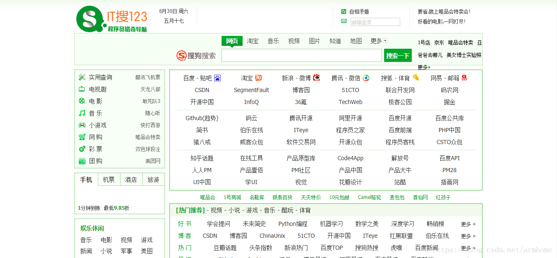Image resolution: width=557 pixels, height=258 pixels.
Task: Select the 淘宝 search tab
Action: click(x=253, y=41)
